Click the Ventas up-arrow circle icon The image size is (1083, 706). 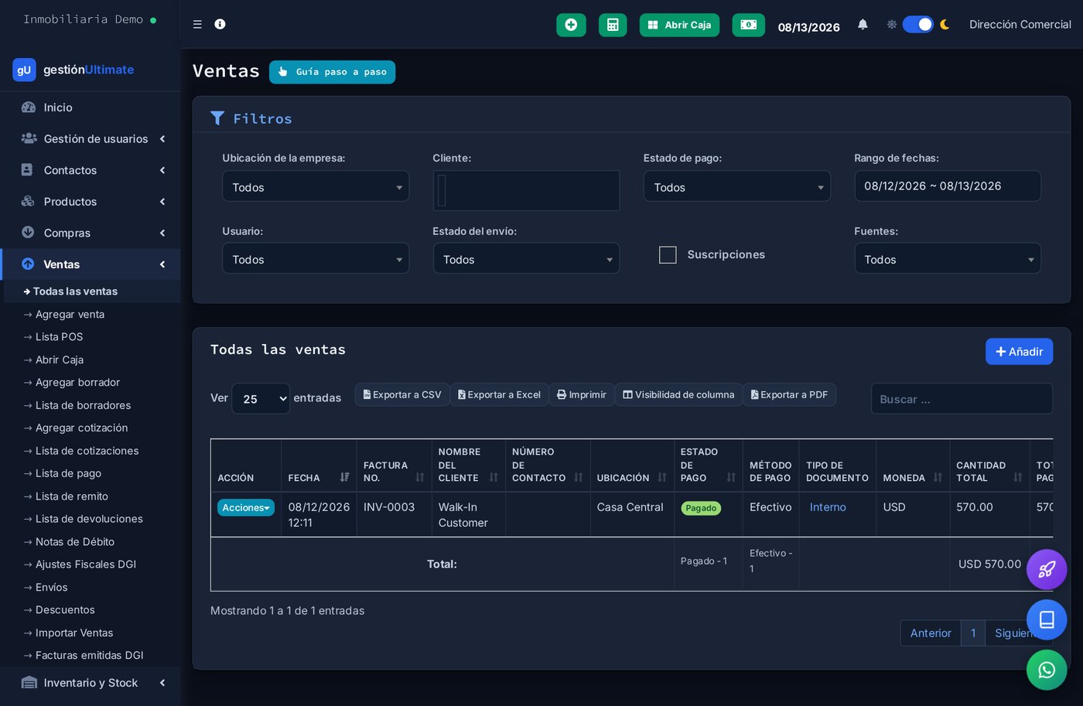[x=28, y=264]
